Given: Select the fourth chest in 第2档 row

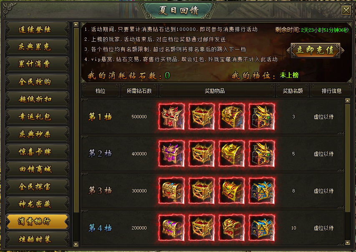Looking at the screenshot, I should (262, 154).
